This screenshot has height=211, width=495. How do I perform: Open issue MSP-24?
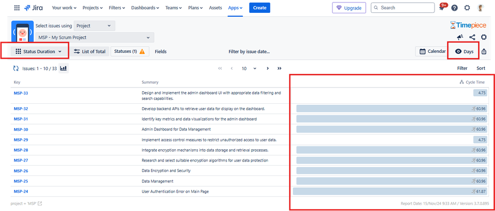pos(21,191)
